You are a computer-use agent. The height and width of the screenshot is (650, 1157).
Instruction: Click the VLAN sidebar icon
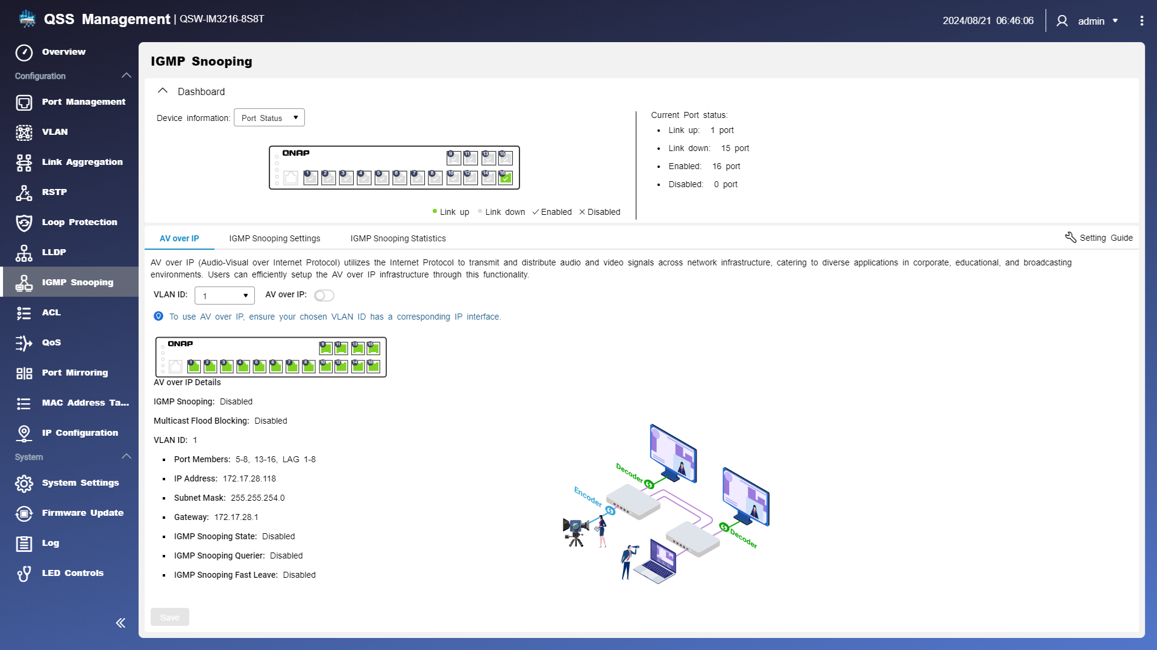pos(24,132)
